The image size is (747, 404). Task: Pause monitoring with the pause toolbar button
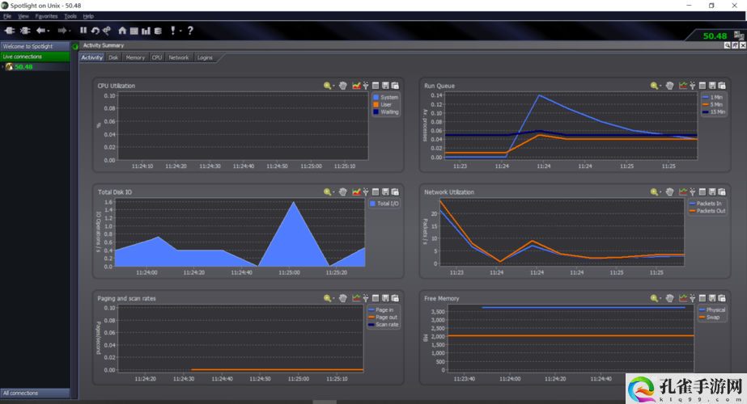83,31
